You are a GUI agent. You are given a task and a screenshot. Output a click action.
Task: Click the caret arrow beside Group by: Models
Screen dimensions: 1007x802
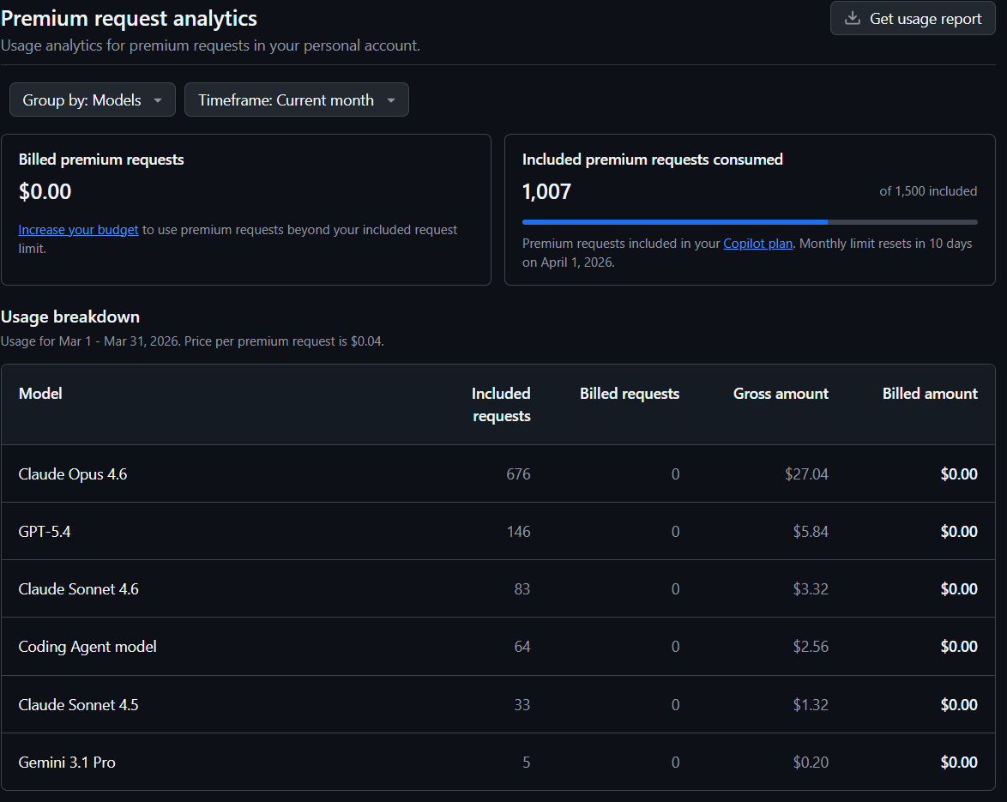point(158,100)
